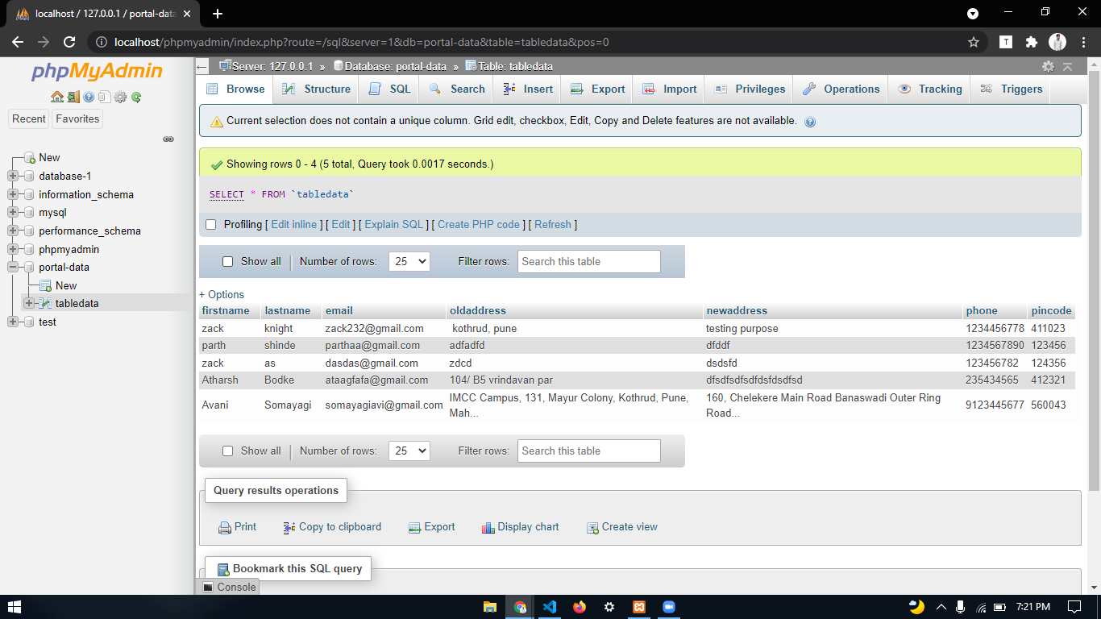The image size is (1101, 619).
Task: Click the log out door icon in the sidebar
Action: tap(73, 97)
